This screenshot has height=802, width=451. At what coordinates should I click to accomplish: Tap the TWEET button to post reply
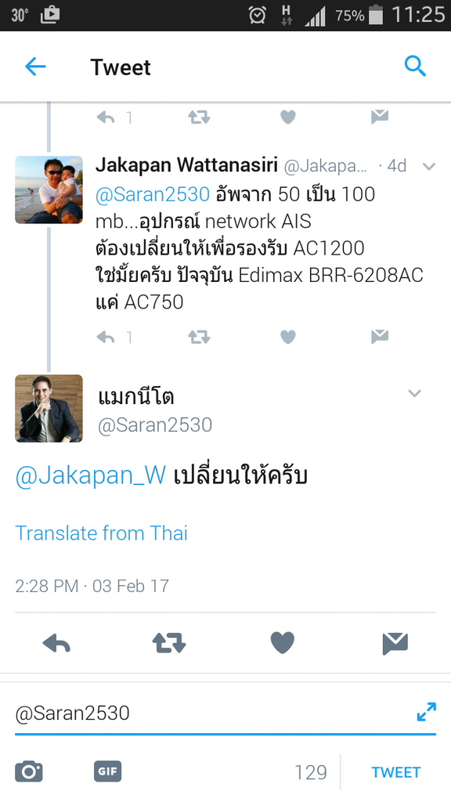tap(395, 771)
